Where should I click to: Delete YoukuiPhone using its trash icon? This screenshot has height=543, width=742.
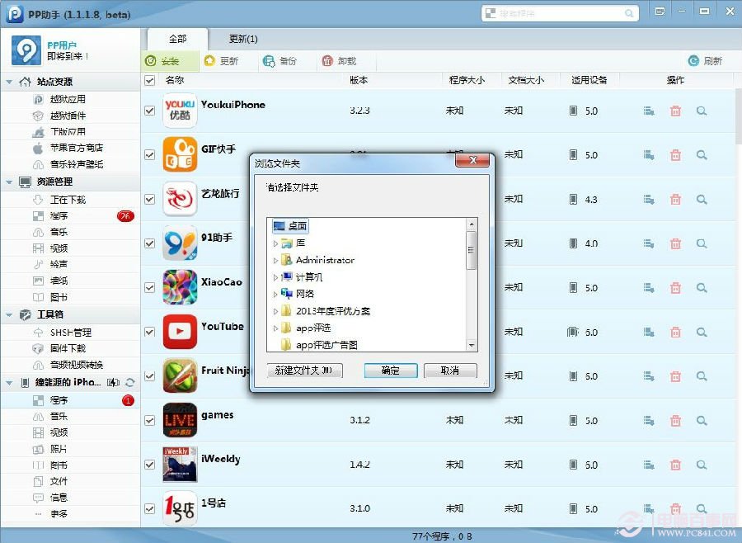tap(675, 111)
